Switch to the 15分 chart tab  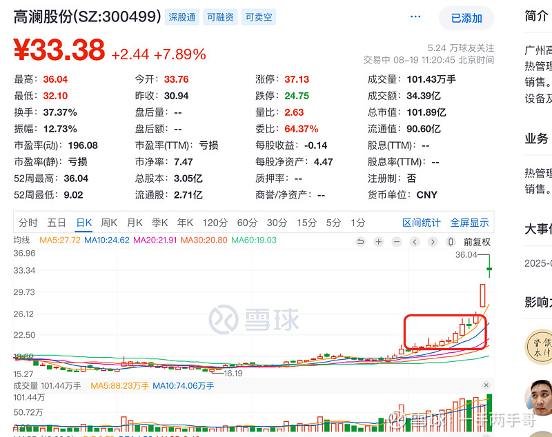pyautogui.click(x=306, y=223)
